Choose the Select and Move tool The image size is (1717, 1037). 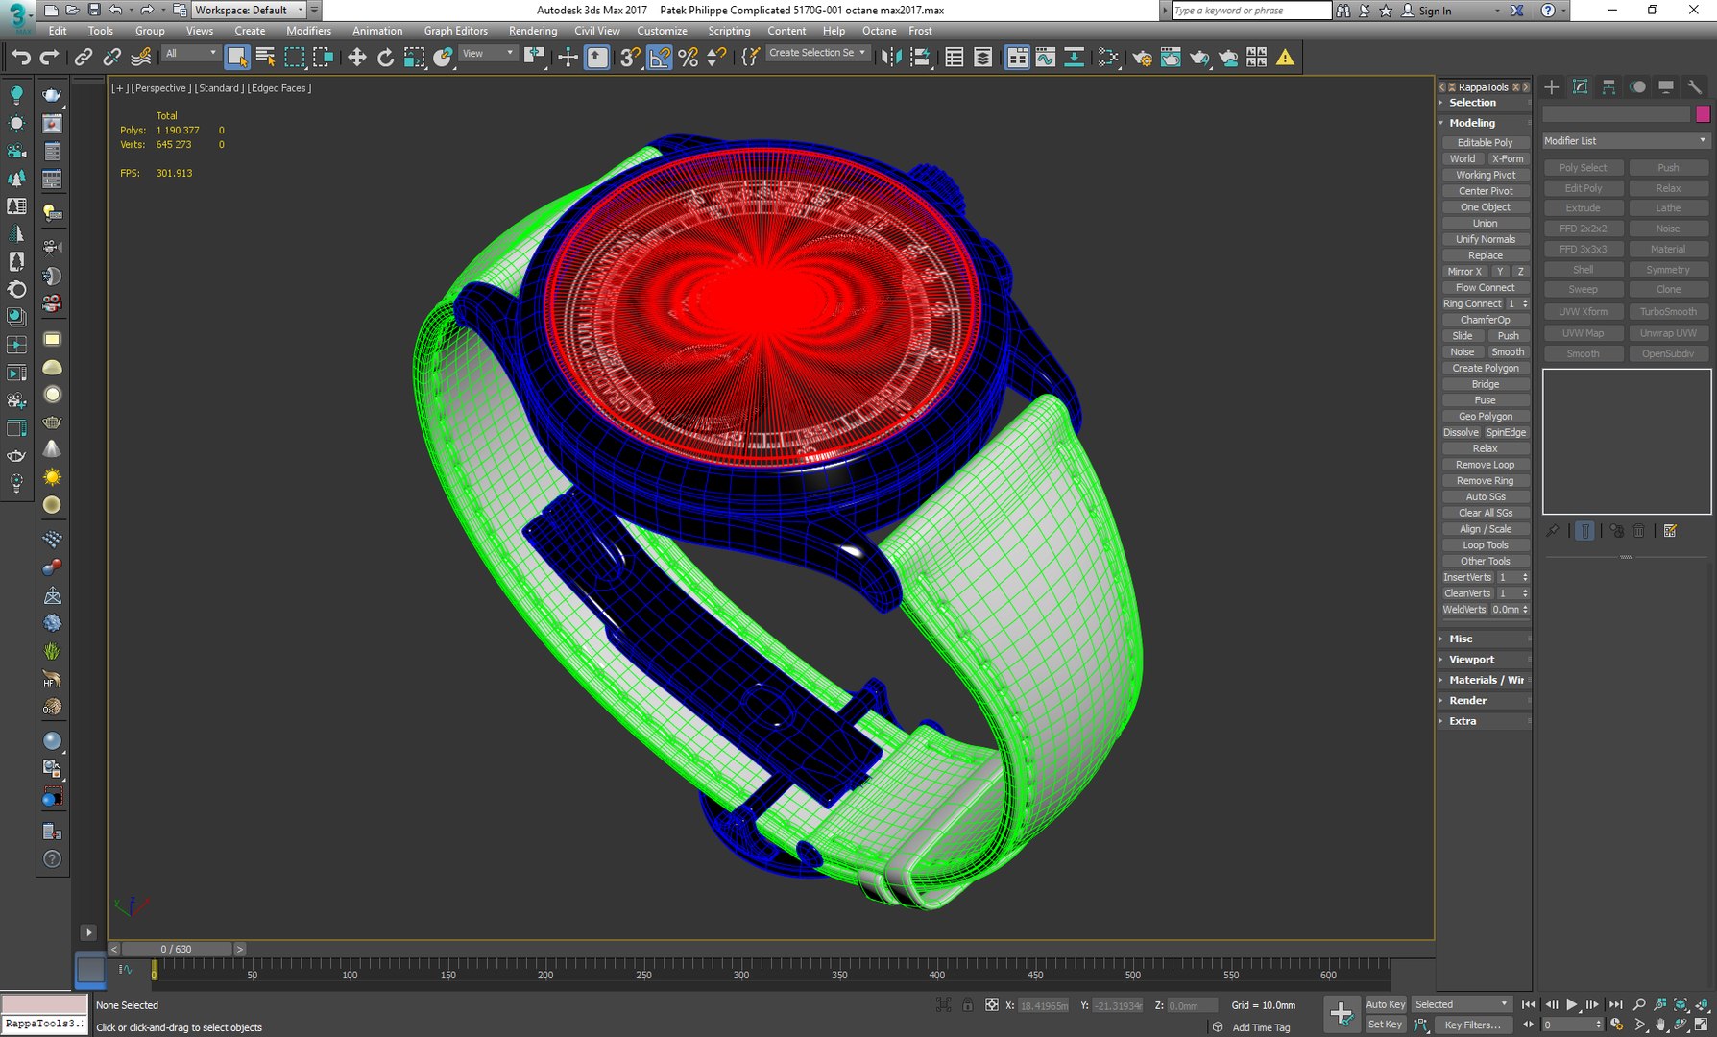point(356,58)
